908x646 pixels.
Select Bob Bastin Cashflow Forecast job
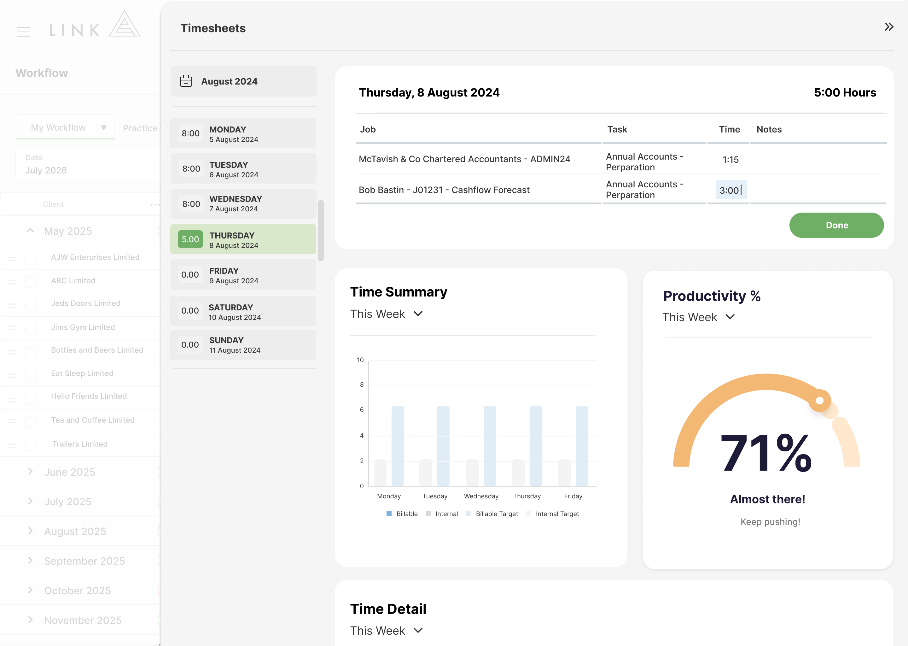(444, 190)
